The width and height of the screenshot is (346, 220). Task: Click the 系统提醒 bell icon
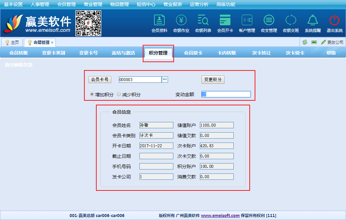(313, 21)
